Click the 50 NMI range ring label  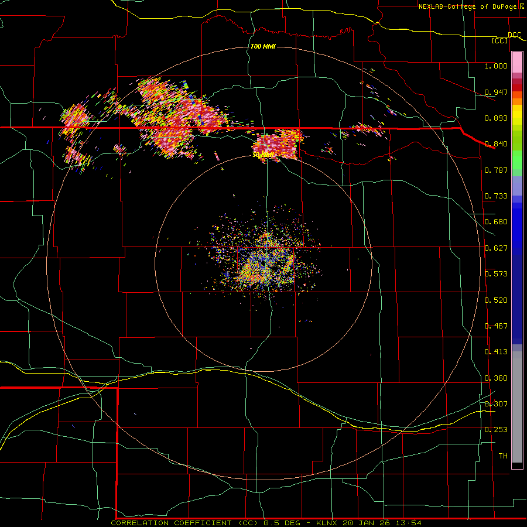click(263, 155)
